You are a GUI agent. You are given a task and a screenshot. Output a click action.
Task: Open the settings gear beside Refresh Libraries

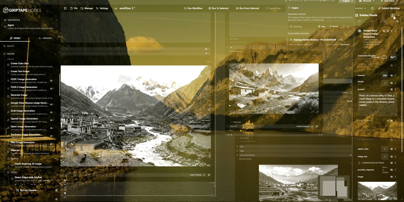click(x=56, y=190)
